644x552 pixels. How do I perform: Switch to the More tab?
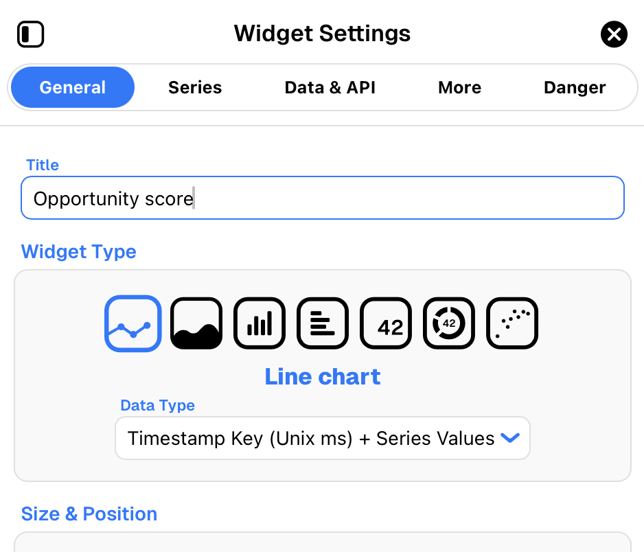pyautogui.click(x=459, y=87)
